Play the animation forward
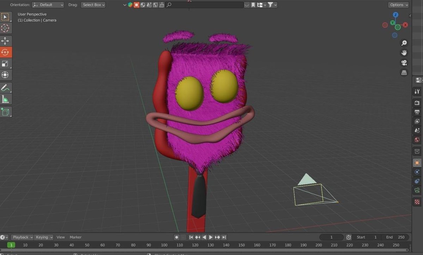 click(210, 237)
